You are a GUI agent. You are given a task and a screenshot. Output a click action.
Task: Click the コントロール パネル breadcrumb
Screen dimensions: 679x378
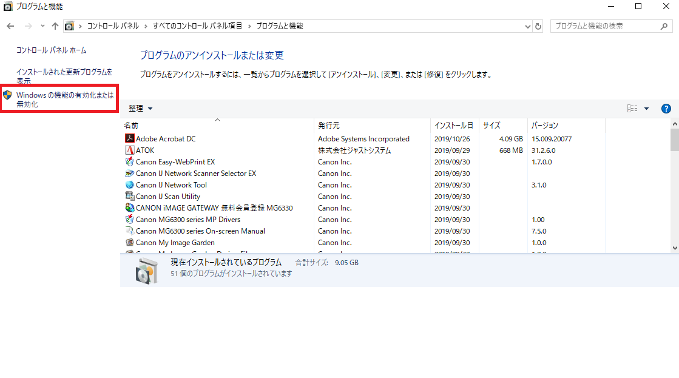(x=113, y=26)
